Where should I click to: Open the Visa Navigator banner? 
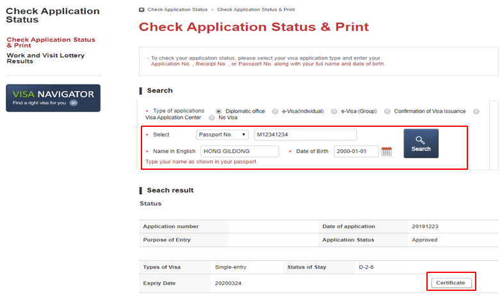pyautogui.click(x=53, y=98)
